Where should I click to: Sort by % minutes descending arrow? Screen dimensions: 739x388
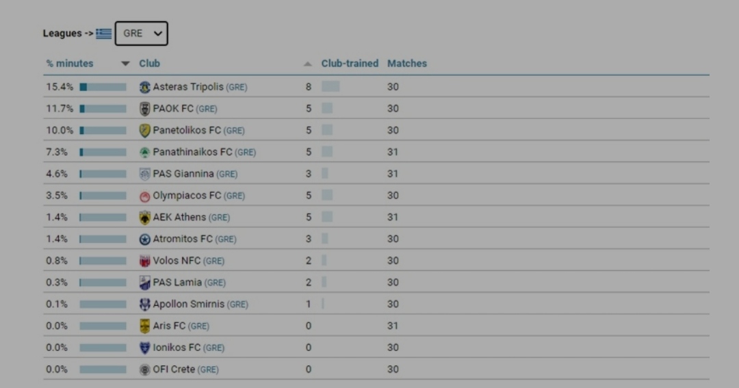coord(125,64)
